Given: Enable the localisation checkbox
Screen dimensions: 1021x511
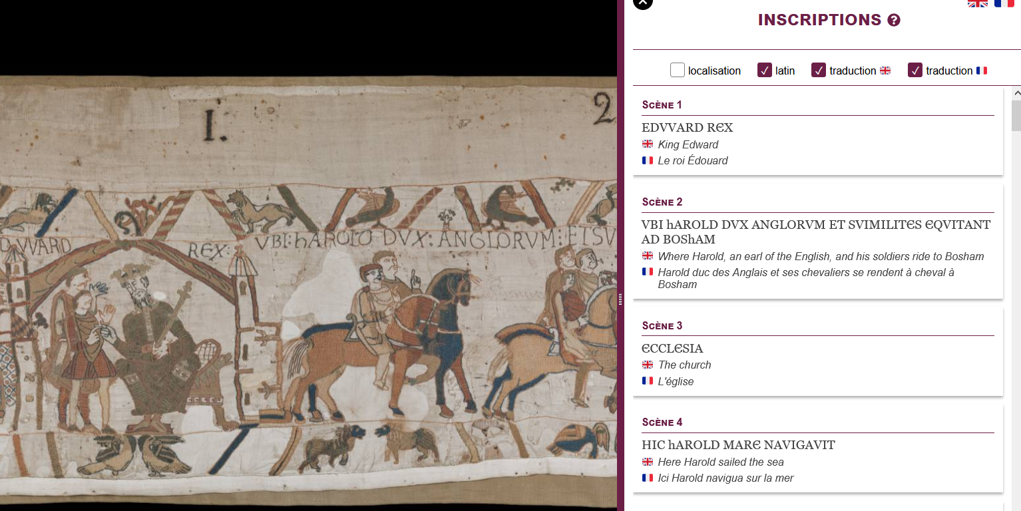Looking at the screenshot, I should coord(678,71).
